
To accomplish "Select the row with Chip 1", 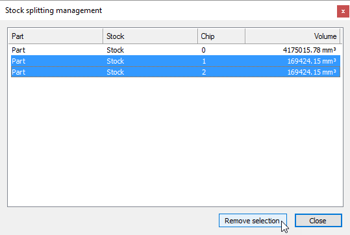I will tap(176, 61).
